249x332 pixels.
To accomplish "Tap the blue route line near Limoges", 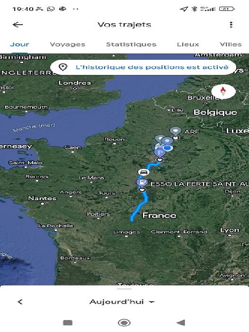I will pos(135,213).
